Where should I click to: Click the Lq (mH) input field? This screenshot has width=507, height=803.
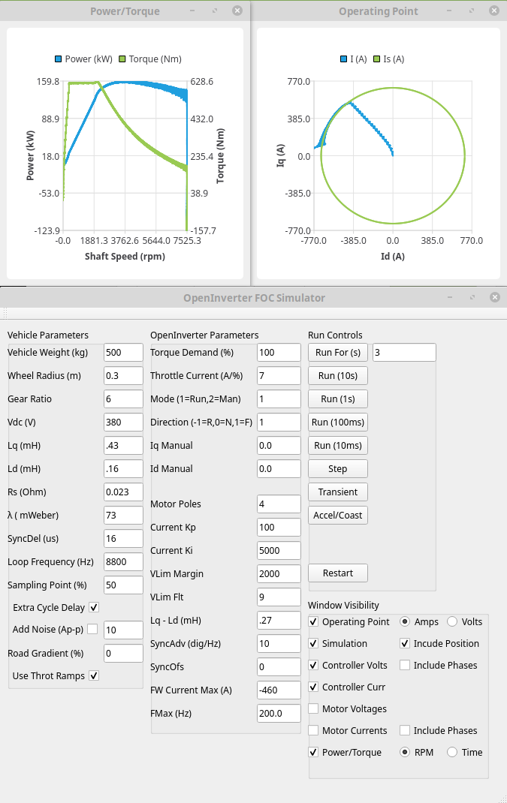123,446
